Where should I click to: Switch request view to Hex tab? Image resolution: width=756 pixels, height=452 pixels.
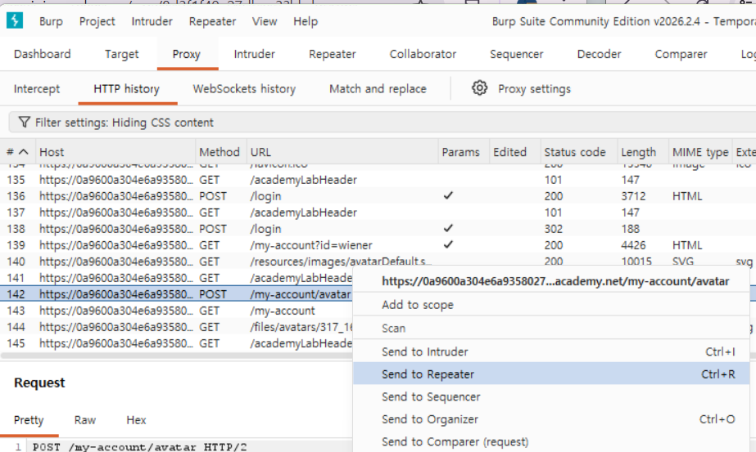point(136,420)
